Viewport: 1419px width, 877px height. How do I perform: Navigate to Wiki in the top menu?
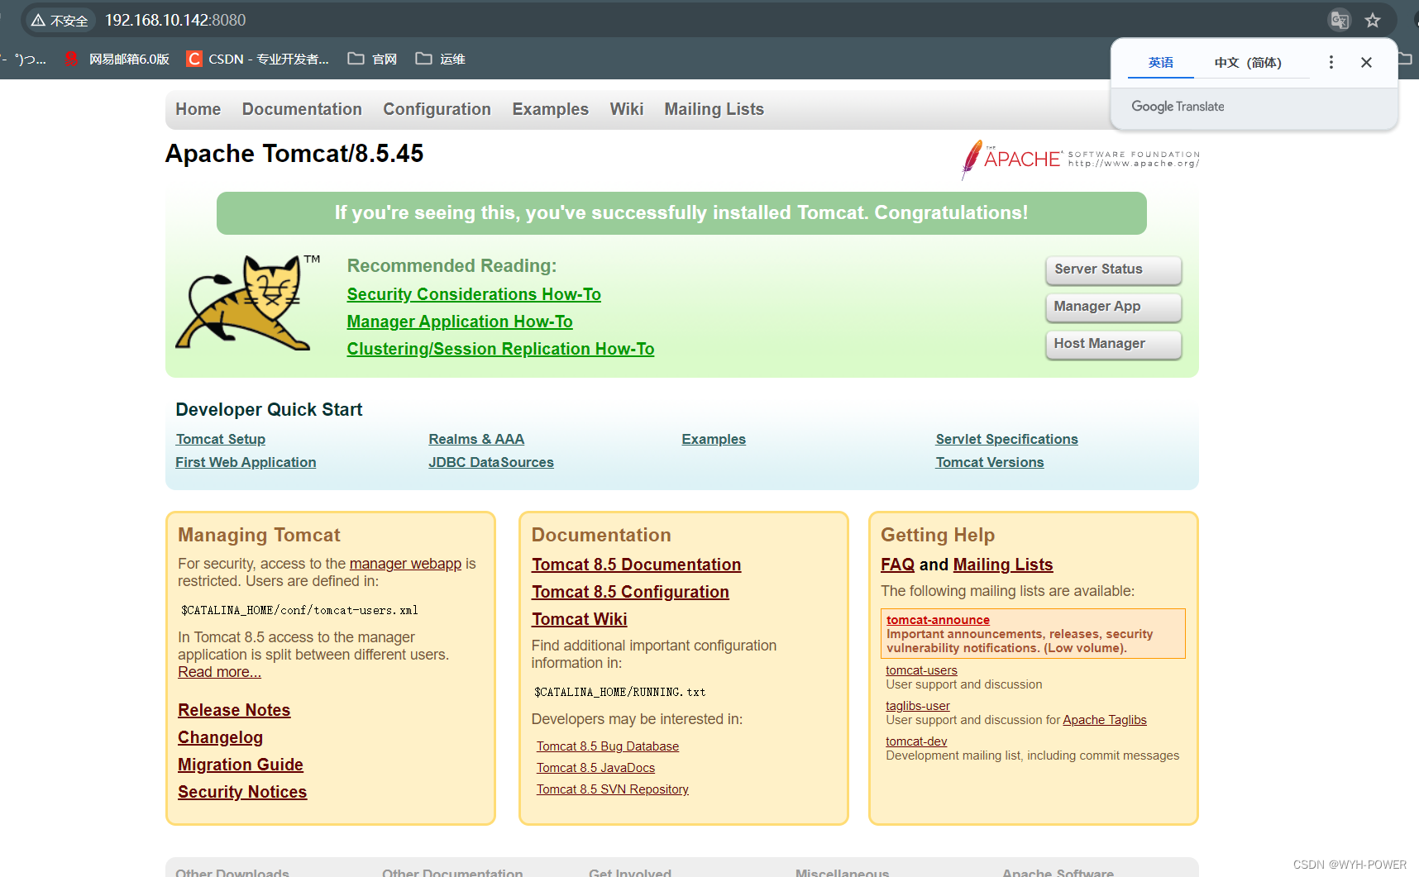pyautogui.click(x=626, y=109)
